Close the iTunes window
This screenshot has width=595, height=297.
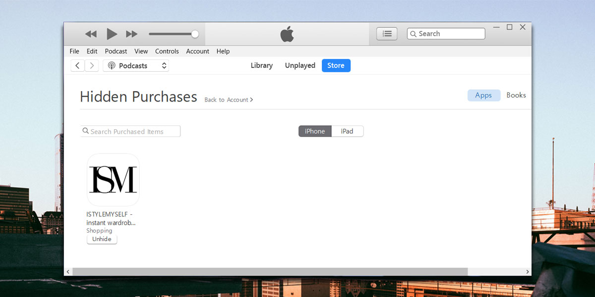523,27
